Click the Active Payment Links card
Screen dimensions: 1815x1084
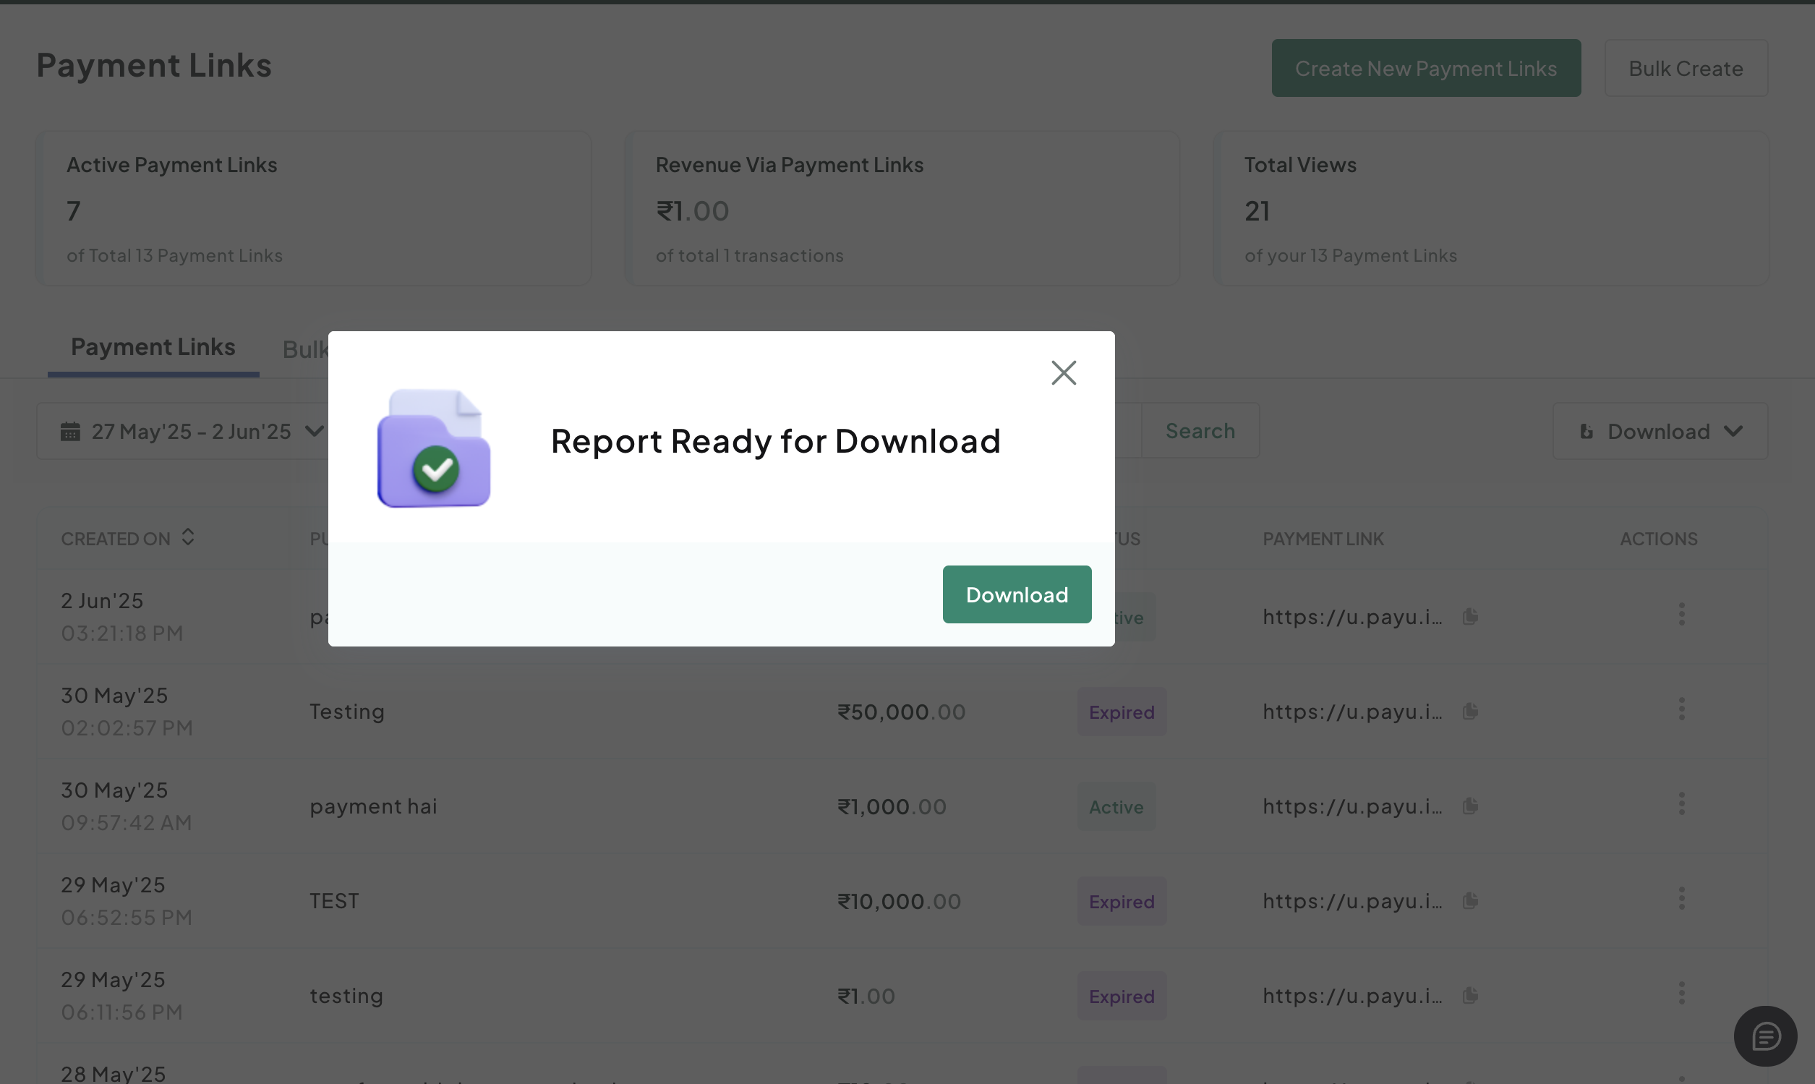pyautogui.click(x=313, y=208)
